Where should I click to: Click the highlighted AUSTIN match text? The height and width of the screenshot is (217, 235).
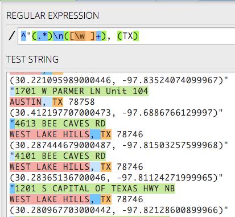[x=26, y=102]
